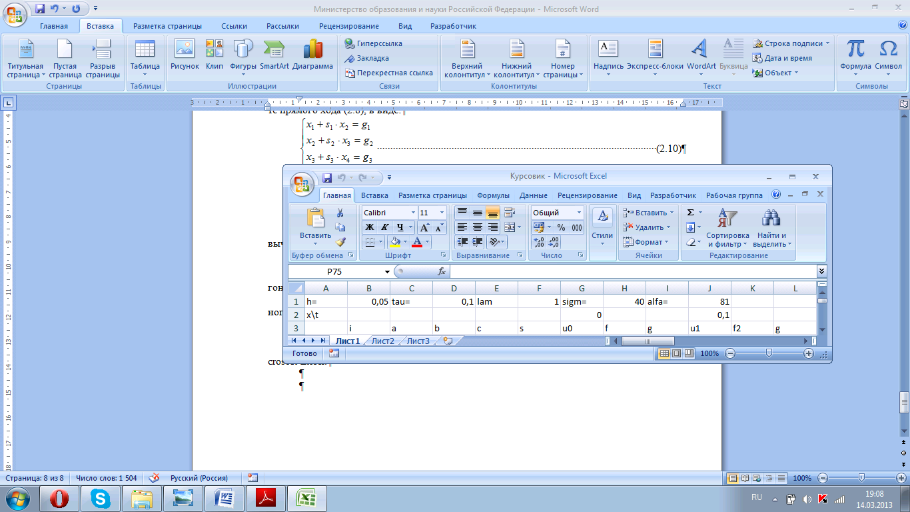The image size is (910, 512).
Task: Click the Excel Office button
Action: (303, 184)
